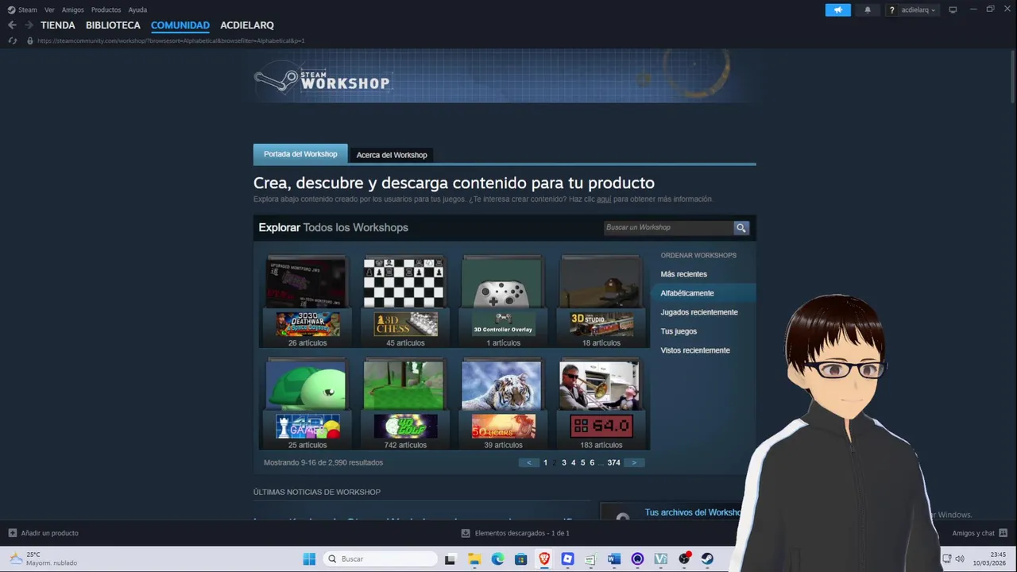This screenshot has height=572, width=1017.
Task: Open the 3030 Deathwar workshop with 26 artículos
Action: click(307, 301)
